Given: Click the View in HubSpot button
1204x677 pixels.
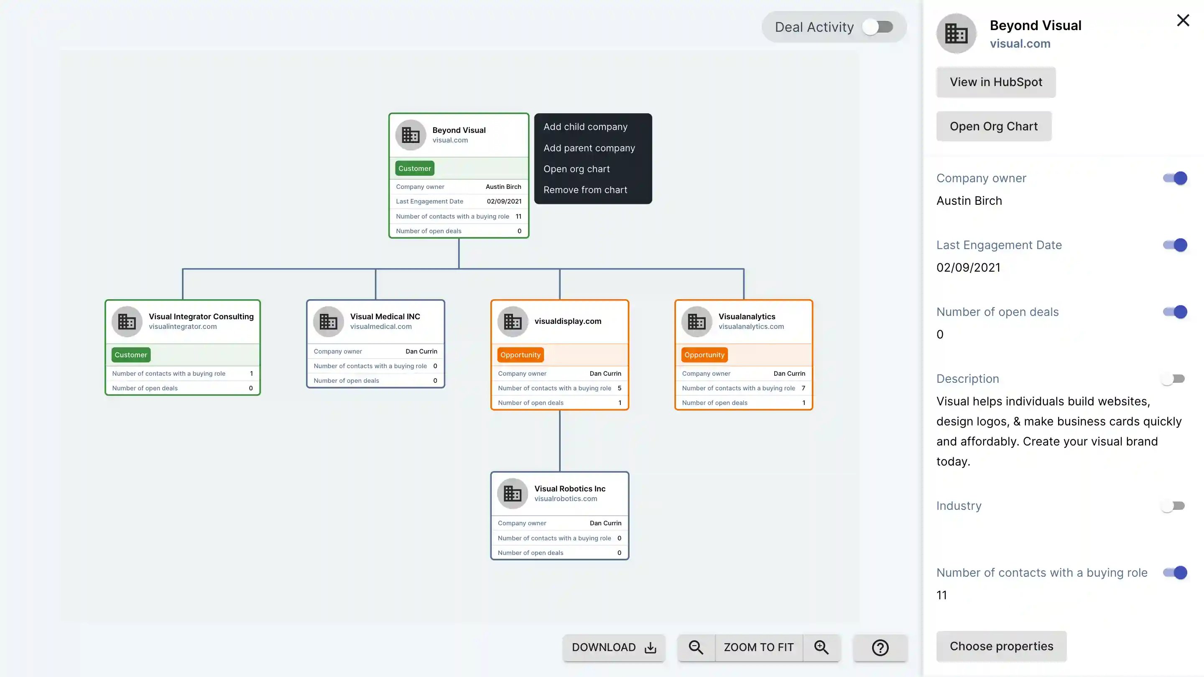Looking at the screenshot, I should pos(995,82).
